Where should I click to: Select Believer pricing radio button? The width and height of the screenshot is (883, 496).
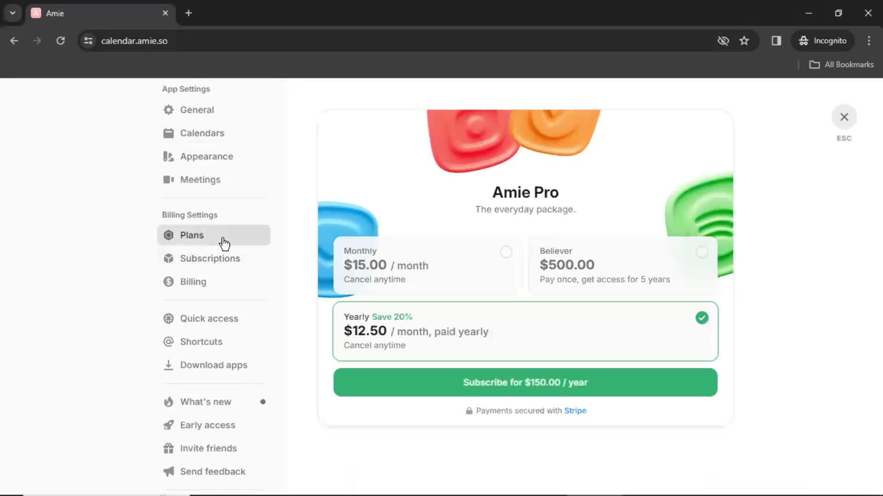tap(702, 251)
